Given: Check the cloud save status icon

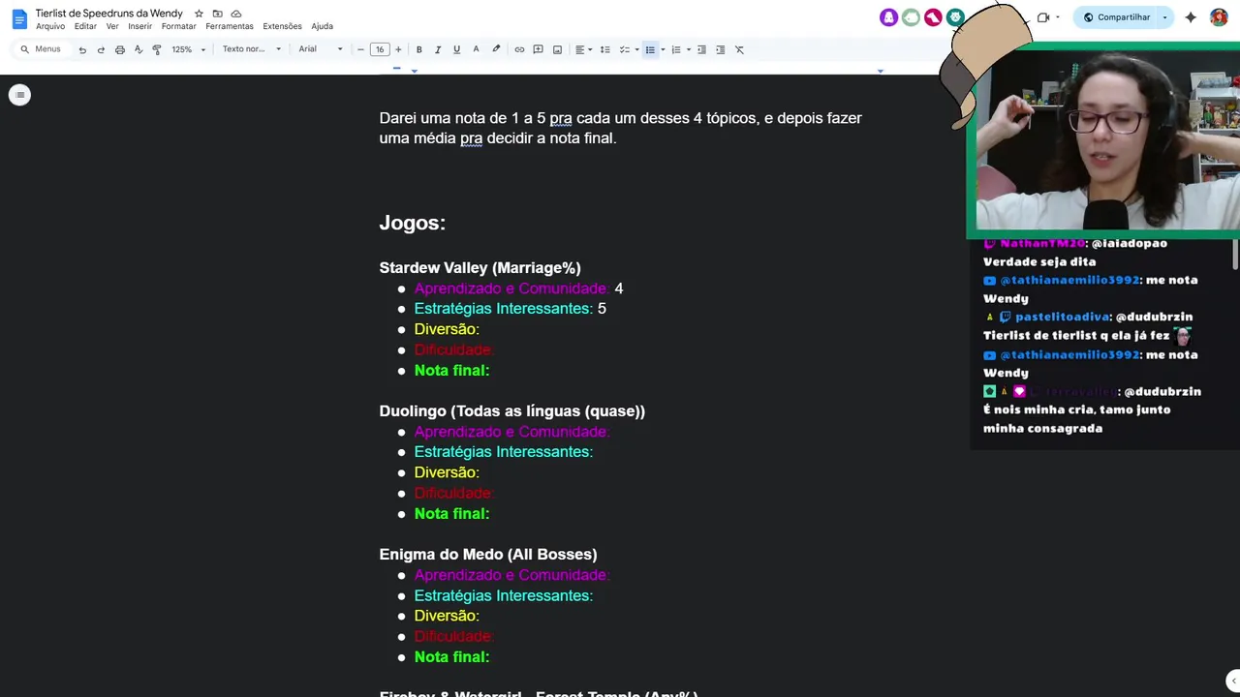Looking at the screenshot, I should click(235, 14).
